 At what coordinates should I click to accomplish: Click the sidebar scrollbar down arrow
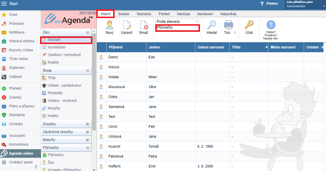click(94, 169)
